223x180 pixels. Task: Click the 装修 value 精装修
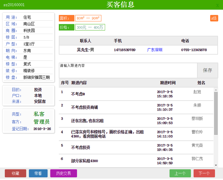tap(29, 71)
